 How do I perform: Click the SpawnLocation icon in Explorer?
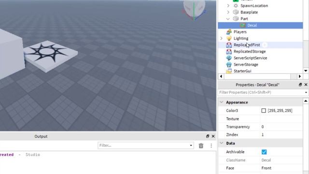(x=236, y=6)
